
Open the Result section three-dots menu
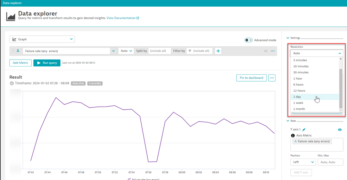pyautogui.click(x=272, y=78)
